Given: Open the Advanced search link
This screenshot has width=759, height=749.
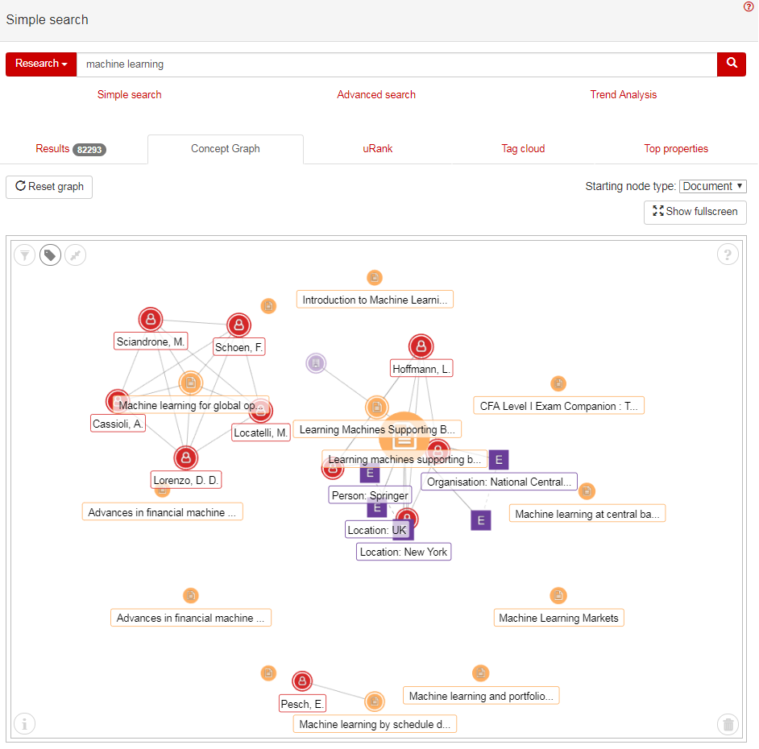Looking at the screenshot, I should coord(376,95).
